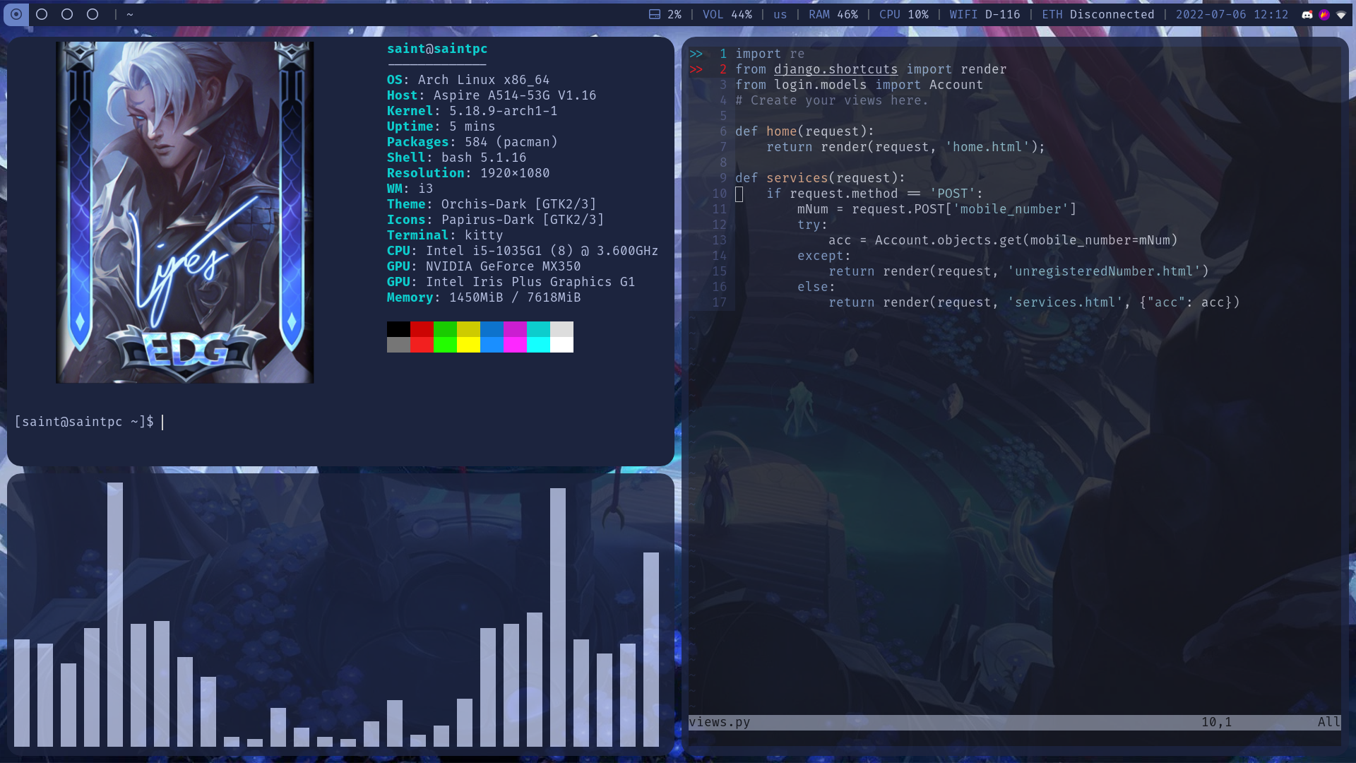Image resolution: width=1356 pixels, height=763 pixels.
Task: Click the WIFI D-116 module
Action: (x=985, y=14)
